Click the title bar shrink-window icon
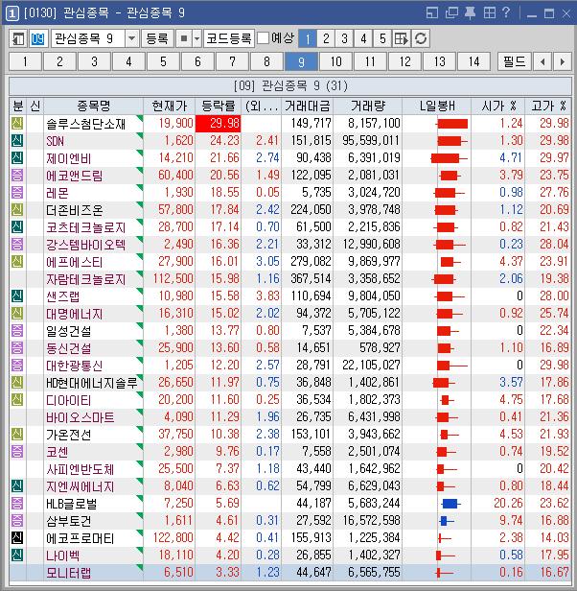Image resolution: width=577 pixels, height=591 pixels. pos(432,13)
